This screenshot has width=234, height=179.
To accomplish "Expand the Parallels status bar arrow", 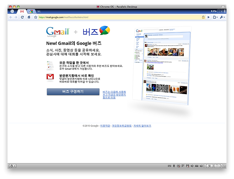I will 205,166.
